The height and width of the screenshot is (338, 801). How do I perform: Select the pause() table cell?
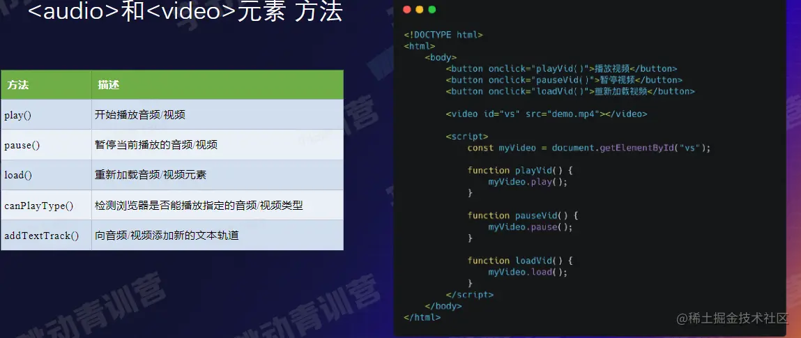47,145
